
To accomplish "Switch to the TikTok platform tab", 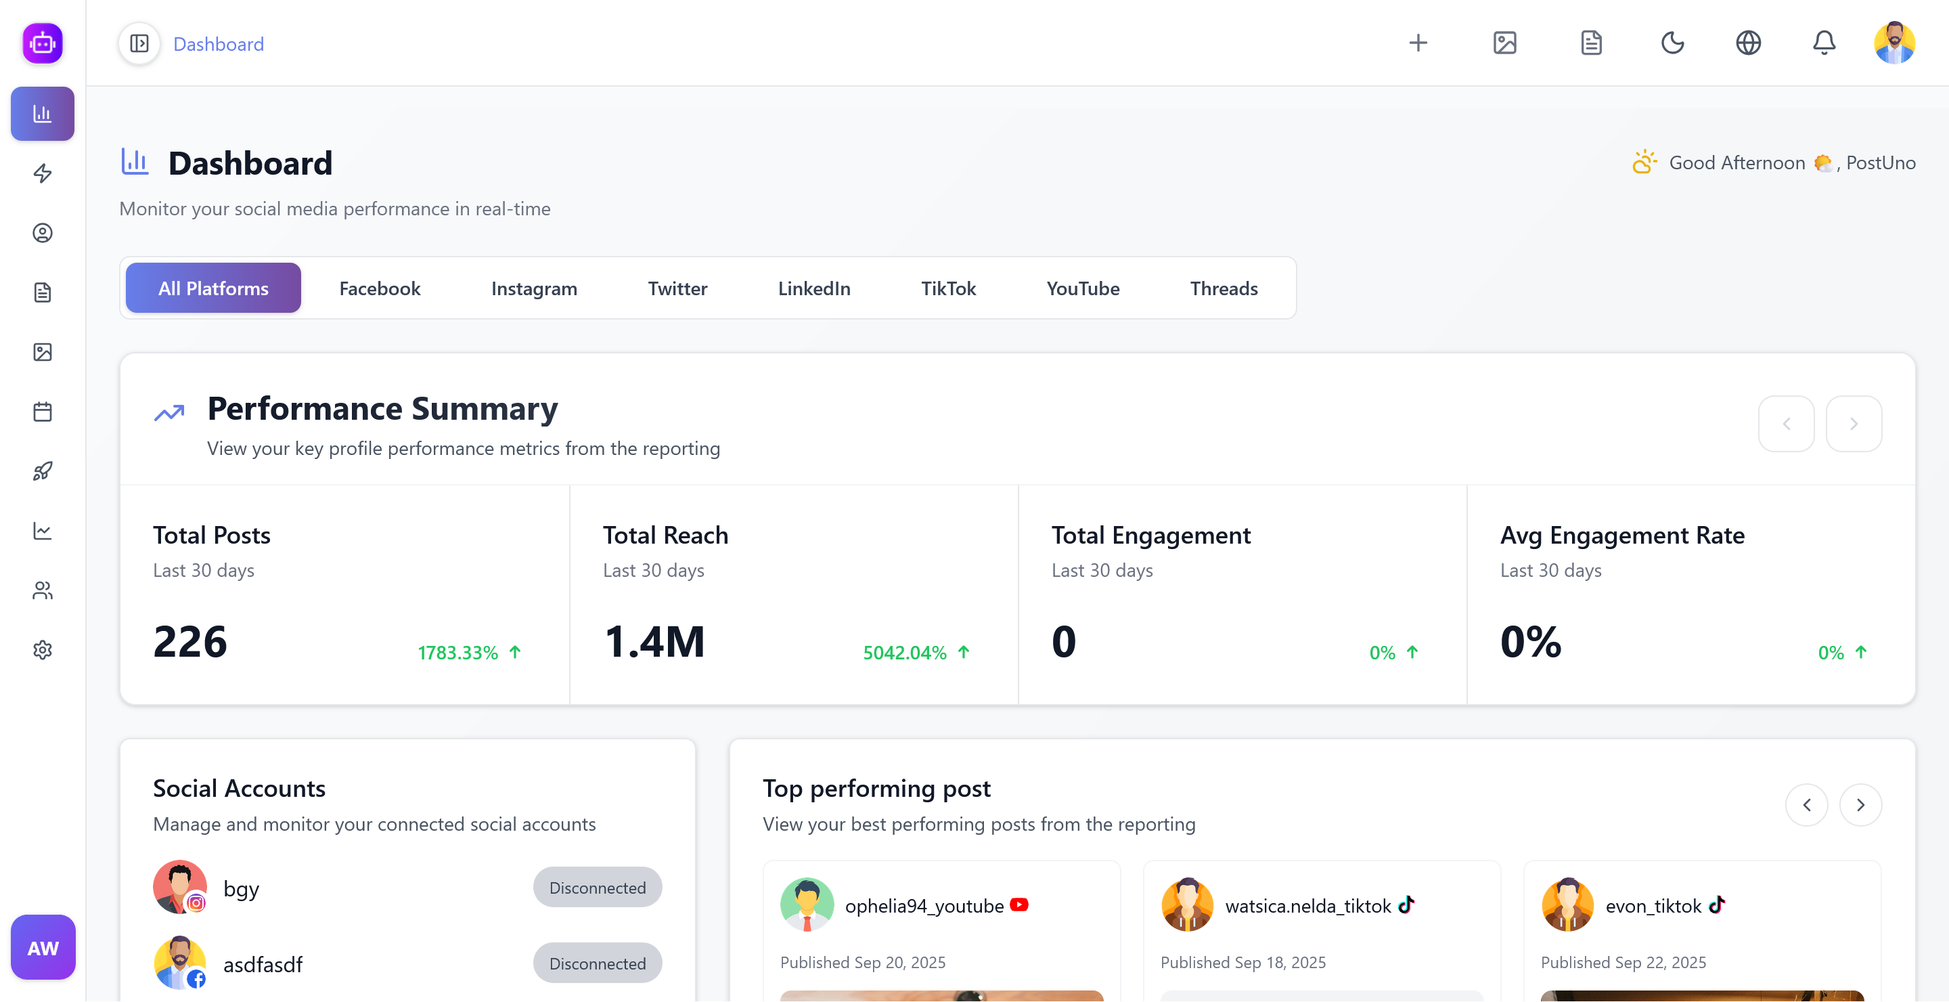I will point(948,288).
